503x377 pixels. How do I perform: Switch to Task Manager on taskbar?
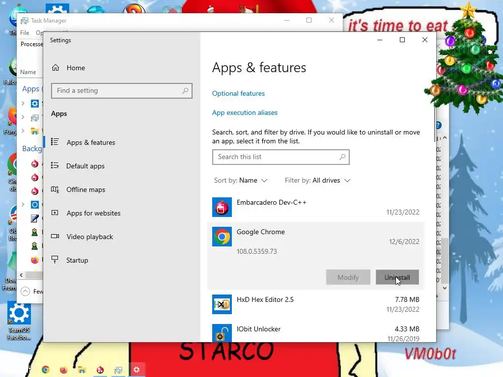tap(118, 370)
